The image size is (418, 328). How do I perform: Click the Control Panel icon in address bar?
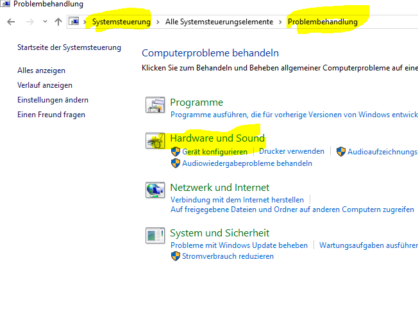pyautogui.click(x=74, y=21)
